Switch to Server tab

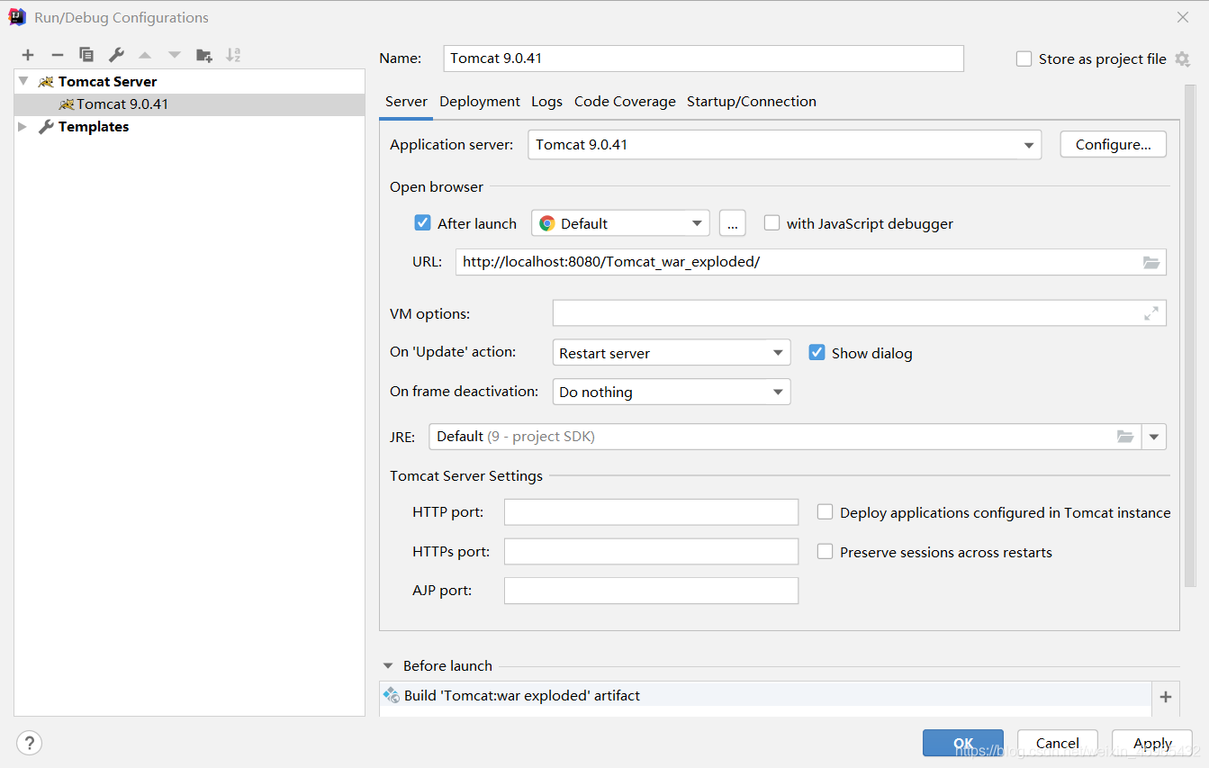tap(406, 102)
